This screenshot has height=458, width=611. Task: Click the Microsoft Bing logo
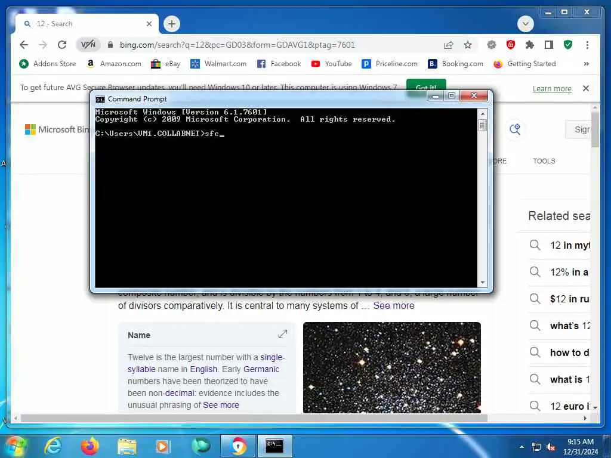(57, 129)
